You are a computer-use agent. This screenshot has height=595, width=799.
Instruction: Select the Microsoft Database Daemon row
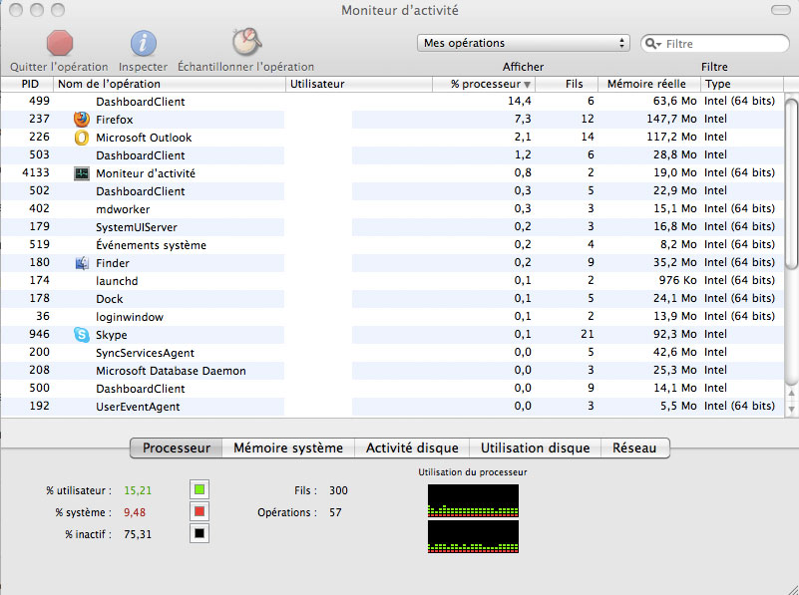pos(392,371)
